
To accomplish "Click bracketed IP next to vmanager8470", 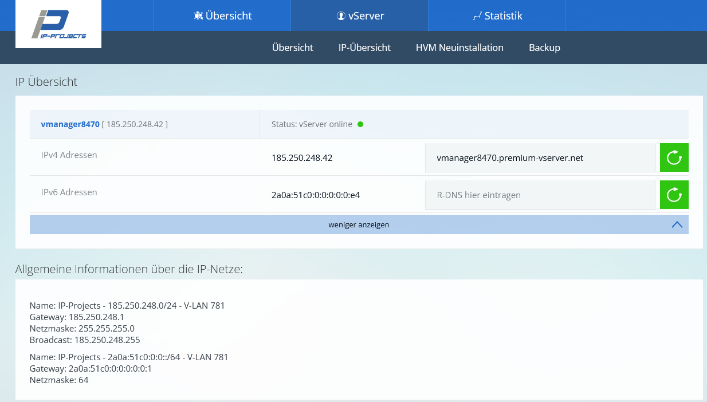I will click(135, 124).
